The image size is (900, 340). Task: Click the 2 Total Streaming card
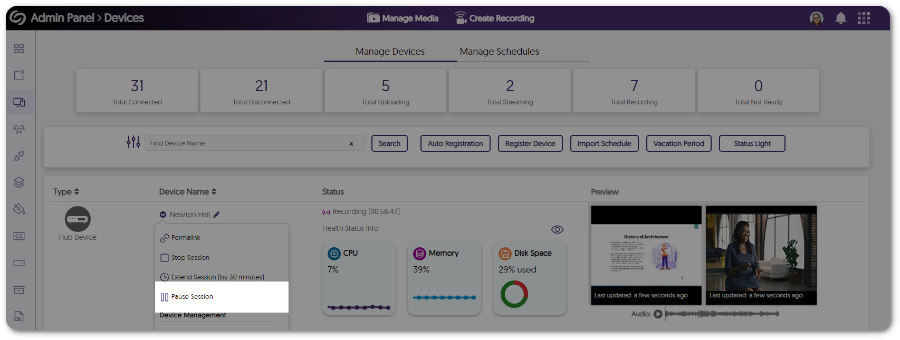pos(510,91)
